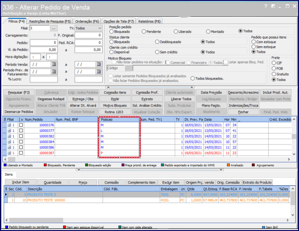Click the % Lucro first input field
Viewport: 299px width, 231px height.
[44, 79]
